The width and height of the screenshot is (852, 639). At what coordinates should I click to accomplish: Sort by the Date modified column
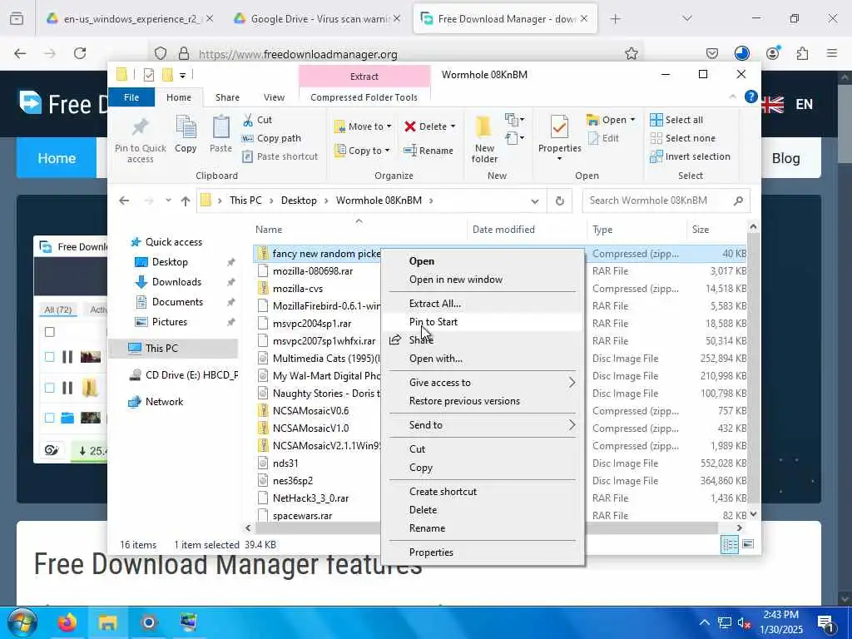pyautogui.click(x=503, y=230)
